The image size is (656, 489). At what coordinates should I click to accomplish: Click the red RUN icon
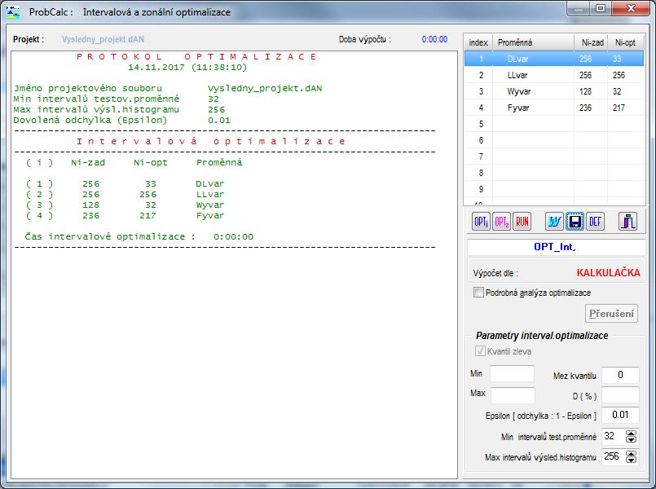(x=522, y=222)
